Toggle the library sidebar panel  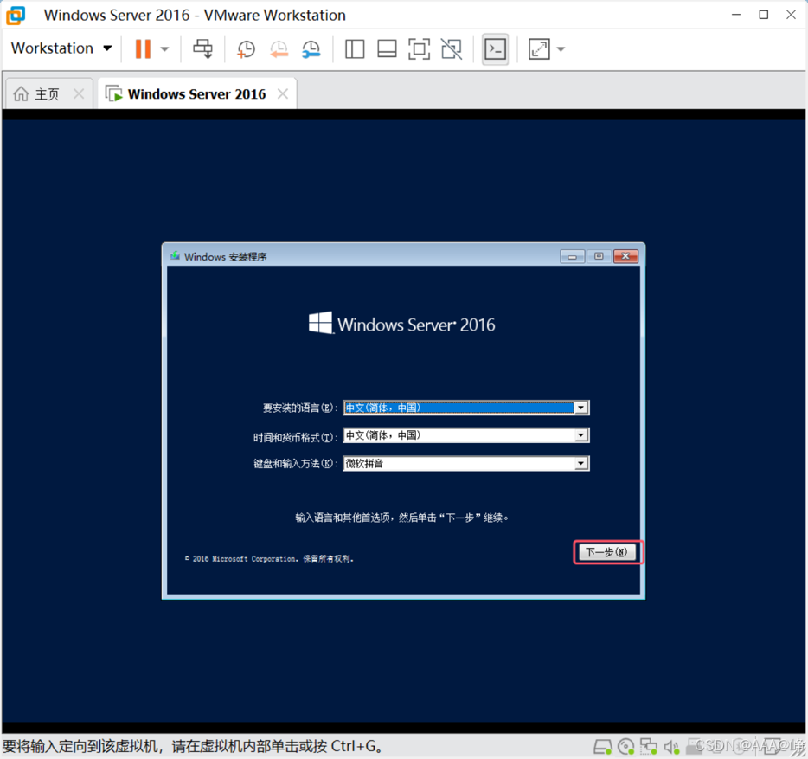pos(355,49)
